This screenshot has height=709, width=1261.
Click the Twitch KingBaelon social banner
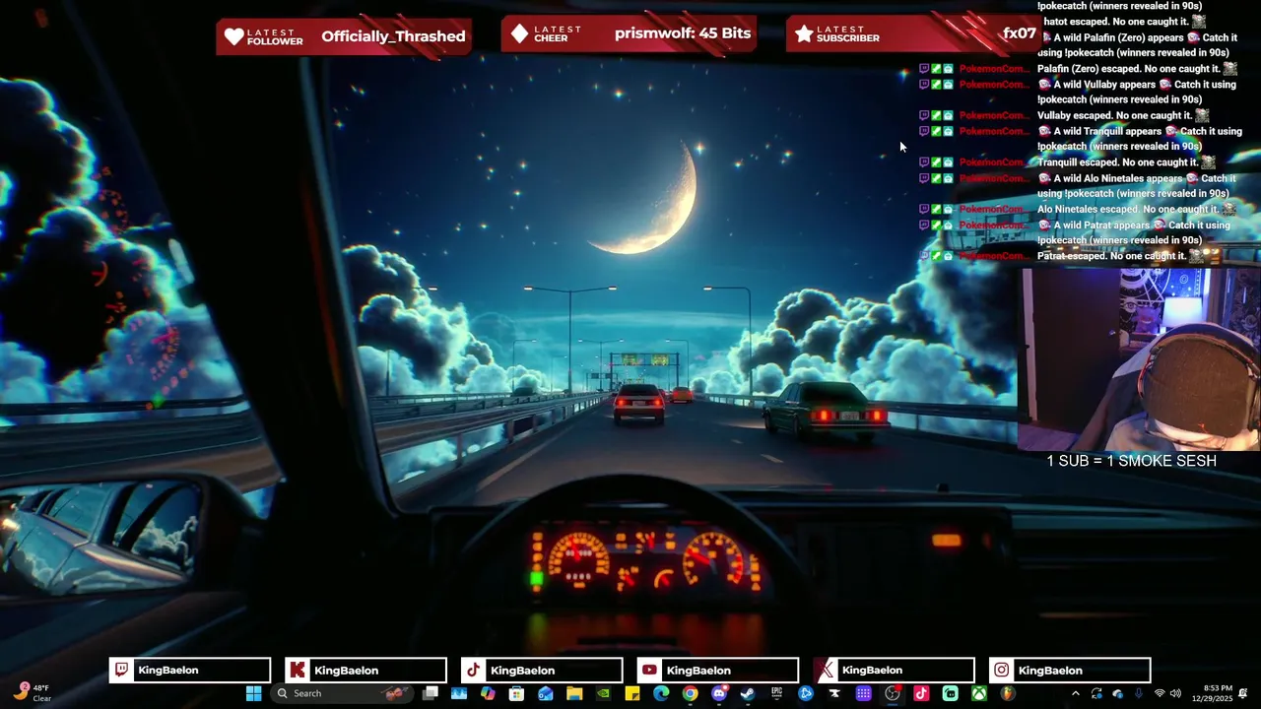189,671
